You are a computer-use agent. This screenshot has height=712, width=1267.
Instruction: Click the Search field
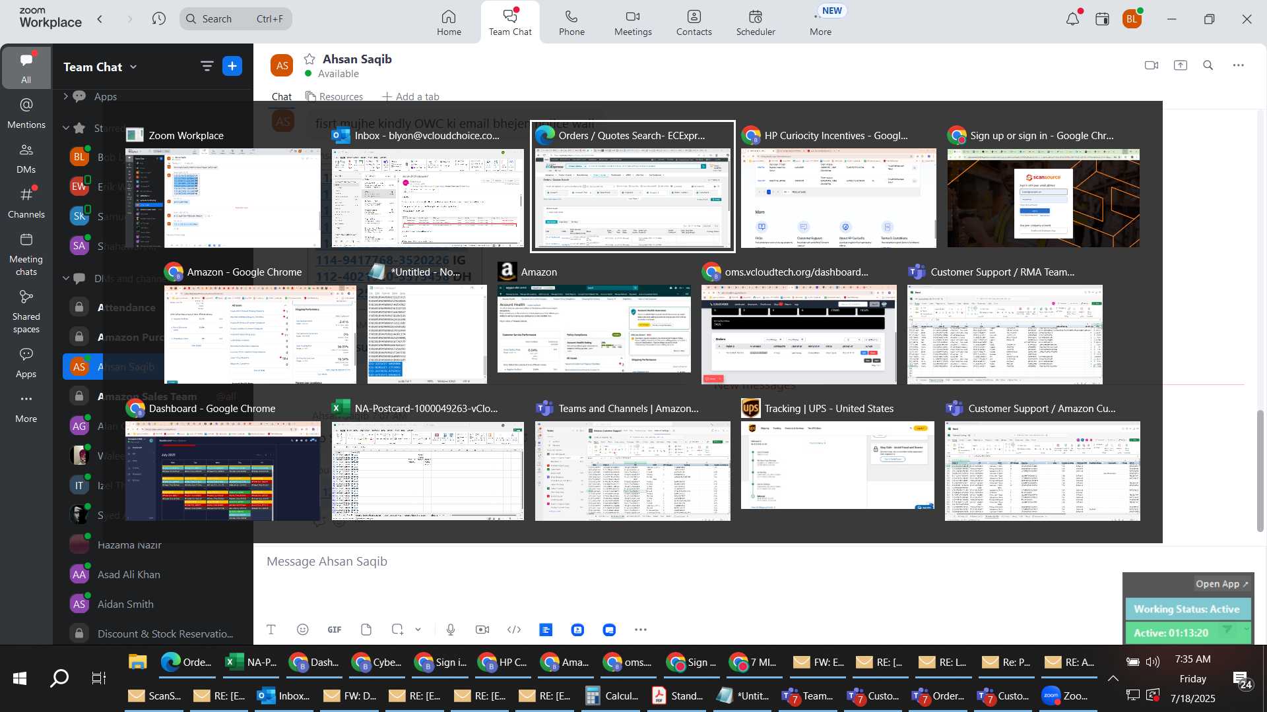point(236,18)
